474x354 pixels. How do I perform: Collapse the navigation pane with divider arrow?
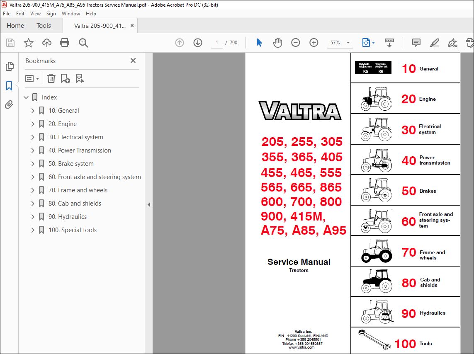click(149, 204)
